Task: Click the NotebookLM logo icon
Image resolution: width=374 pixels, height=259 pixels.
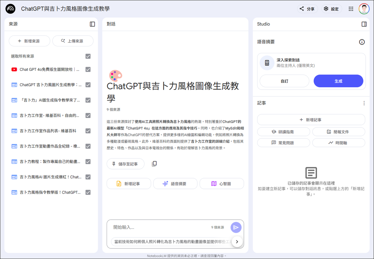Action: [10, 9]
